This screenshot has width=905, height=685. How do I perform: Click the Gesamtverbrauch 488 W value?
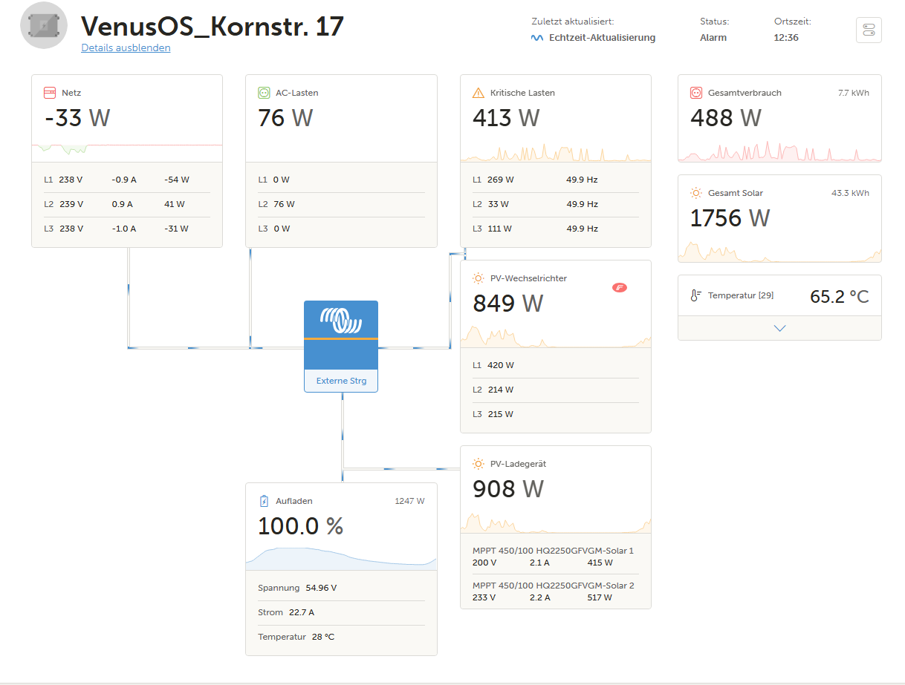(x=726, y=117)
